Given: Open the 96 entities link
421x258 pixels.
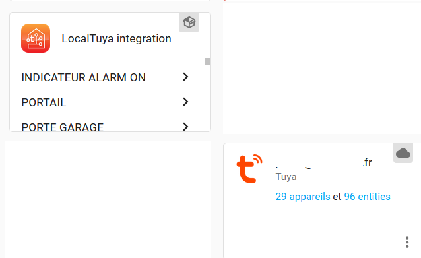Looking at the screenshot, I should [x=367, y=197].
